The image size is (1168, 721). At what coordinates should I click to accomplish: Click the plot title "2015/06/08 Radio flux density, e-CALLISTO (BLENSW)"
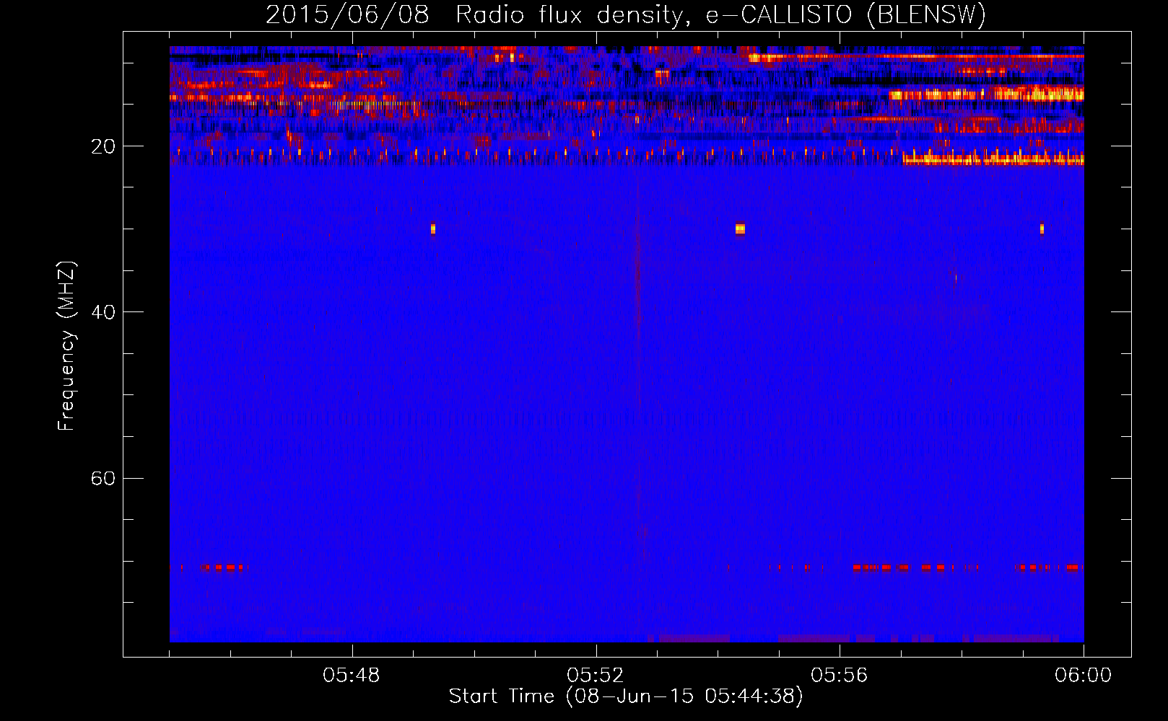coord(626,14)
